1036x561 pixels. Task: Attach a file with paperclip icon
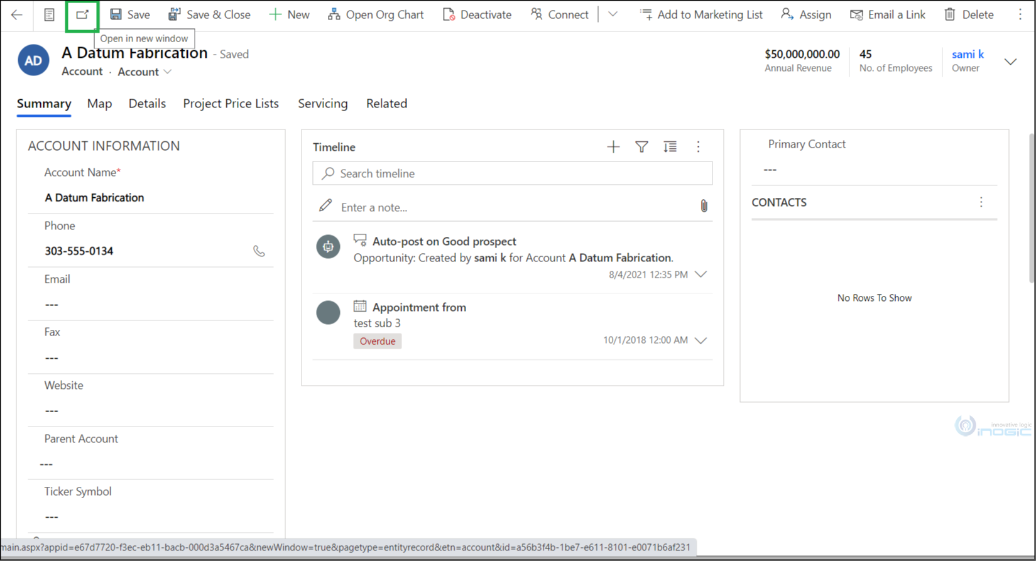click(x=704, y=206)
